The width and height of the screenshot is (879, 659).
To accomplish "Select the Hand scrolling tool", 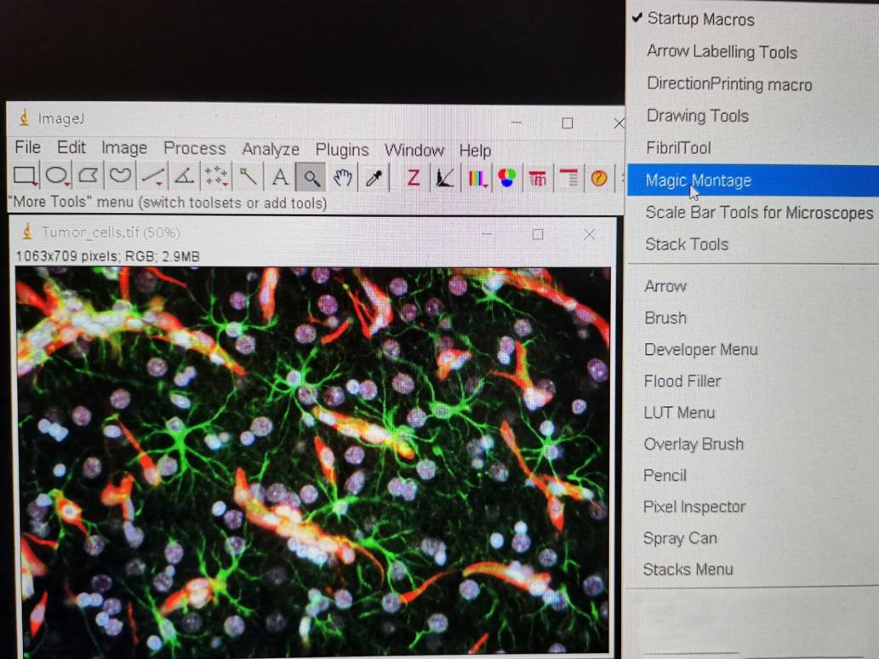I will click(x=343, y=177).
